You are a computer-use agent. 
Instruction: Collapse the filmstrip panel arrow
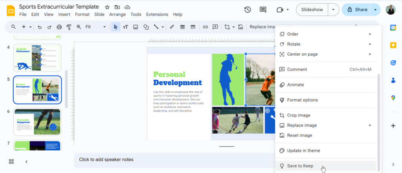(26, 162)
